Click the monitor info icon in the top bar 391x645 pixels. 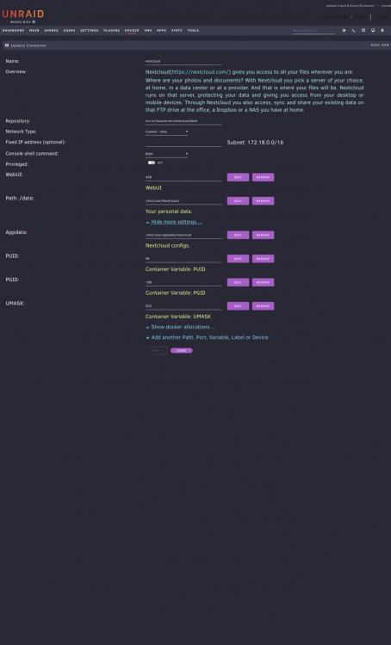coord(373,30)
